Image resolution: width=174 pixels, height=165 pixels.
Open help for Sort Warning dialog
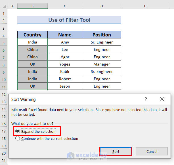(146, 99)
